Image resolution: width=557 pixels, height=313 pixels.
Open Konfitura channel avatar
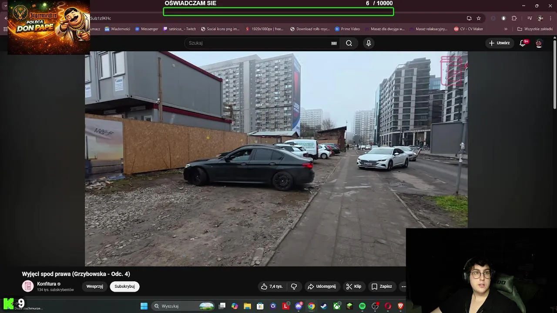point(28,286)
